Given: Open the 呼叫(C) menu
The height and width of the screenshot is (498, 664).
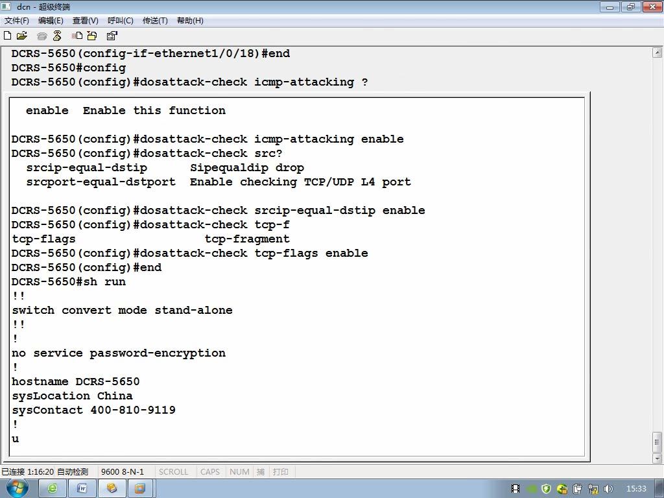Looking at the screenshot, I should pyautogui.click(x=120, y=20).
